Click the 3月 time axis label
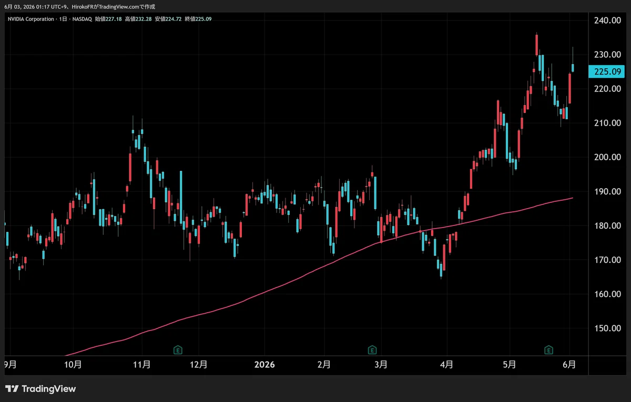This screenshot has height=402, width=631. (381, 364)
